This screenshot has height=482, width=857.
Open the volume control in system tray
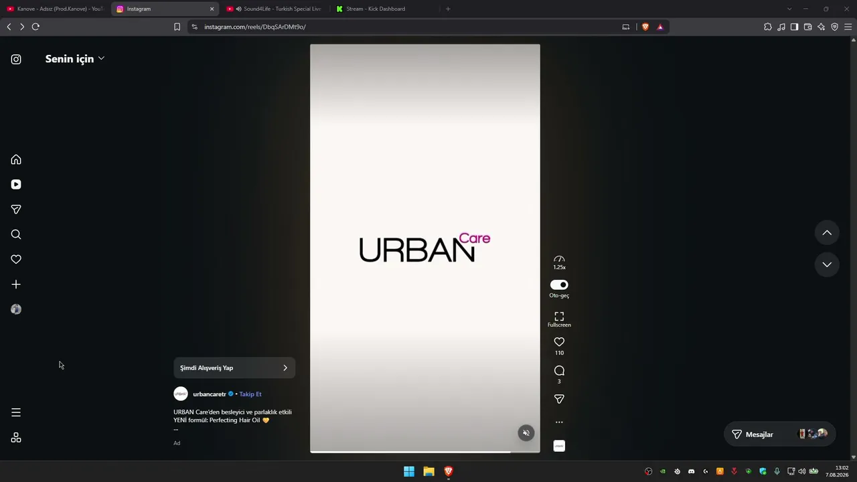802,471
